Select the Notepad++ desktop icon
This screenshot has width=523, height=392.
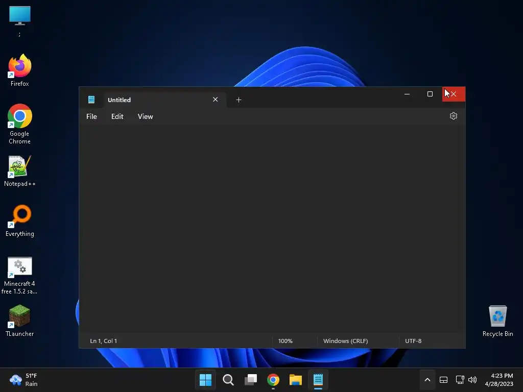point(20,171)
